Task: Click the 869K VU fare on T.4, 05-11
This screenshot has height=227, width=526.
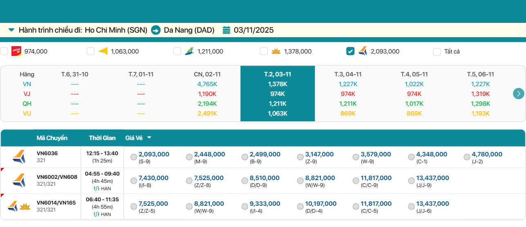Action: pyautogui.click(x=414, y=113)
